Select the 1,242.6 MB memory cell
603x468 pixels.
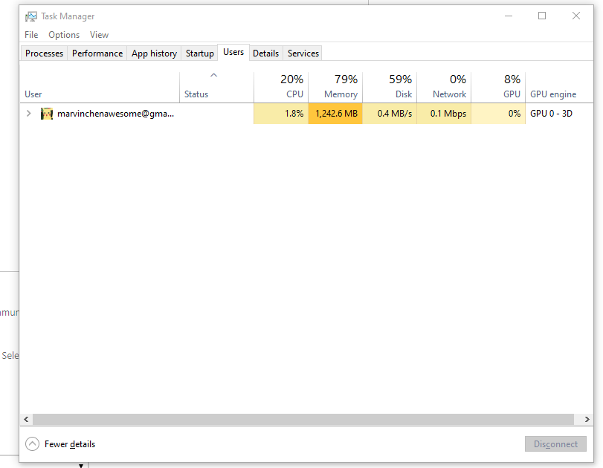pyautogui.click(x=335, y=114)
